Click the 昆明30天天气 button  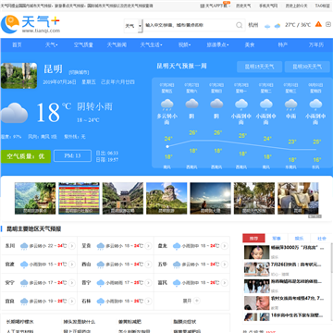307,67
